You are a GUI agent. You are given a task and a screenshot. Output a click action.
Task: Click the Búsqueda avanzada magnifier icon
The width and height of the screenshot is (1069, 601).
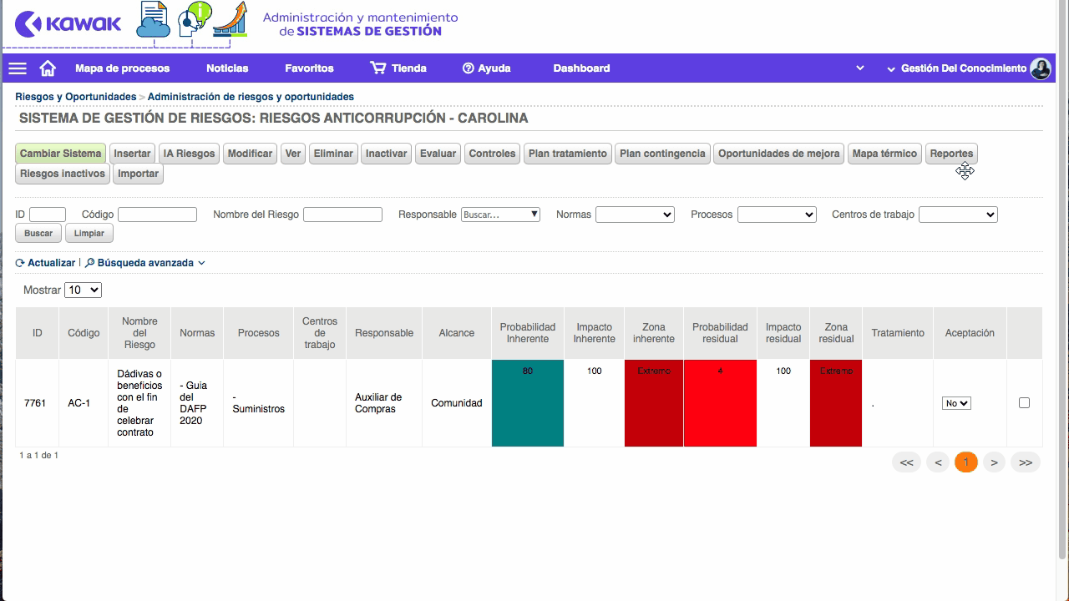click(90, 263)
